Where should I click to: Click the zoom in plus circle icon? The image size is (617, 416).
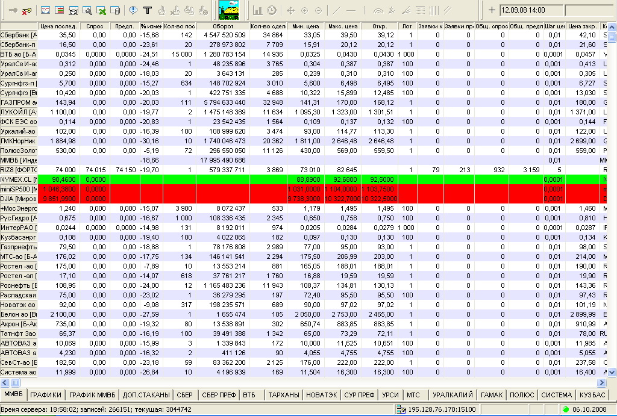[x=304, y=11]
